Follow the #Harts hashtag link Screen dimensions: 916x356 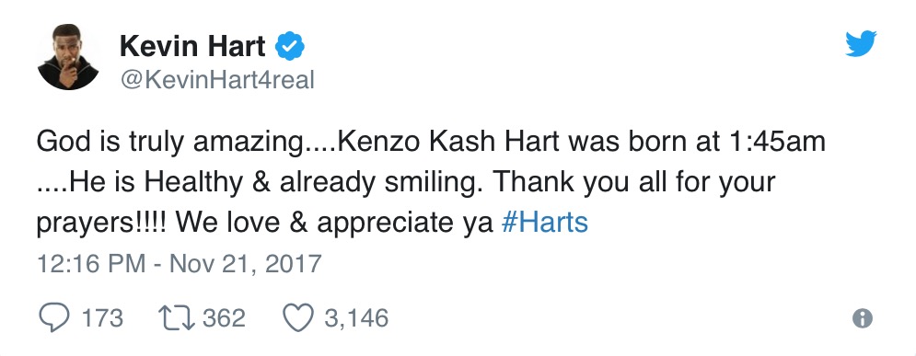coord(544,223)
